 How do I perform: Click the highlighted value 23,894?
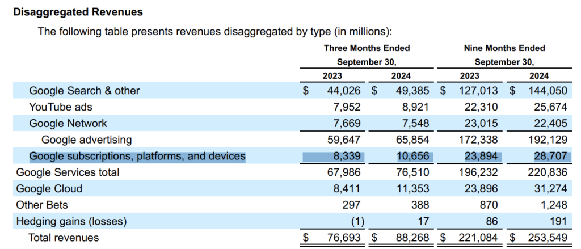[x=480, y=156]
